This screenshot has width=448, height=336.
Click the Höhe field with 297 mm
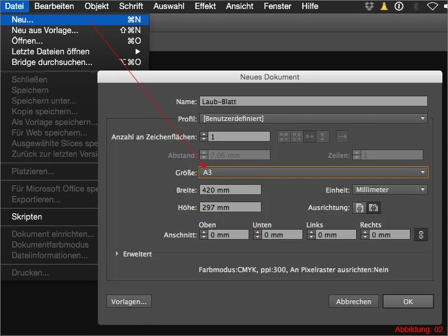click(230, 207)
